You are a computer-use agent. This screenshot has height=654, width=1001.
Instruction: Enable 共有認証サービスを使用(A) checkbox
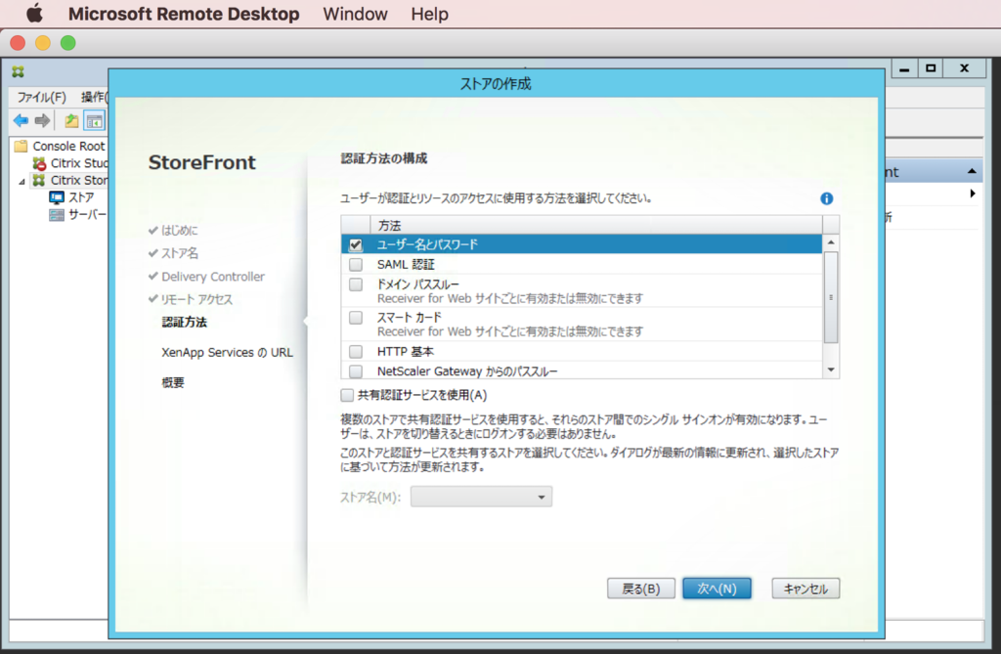click(x=347, y=395)
